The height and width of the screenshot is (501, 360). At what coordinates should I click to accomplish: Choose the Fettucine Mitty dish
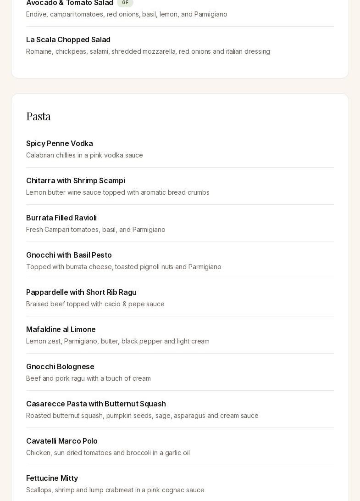[x=52, y=478]
